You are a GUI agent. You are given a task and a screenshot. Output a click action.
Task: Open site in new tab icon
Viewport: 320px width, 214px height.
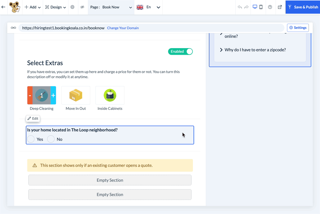click(x=280, y=7)
